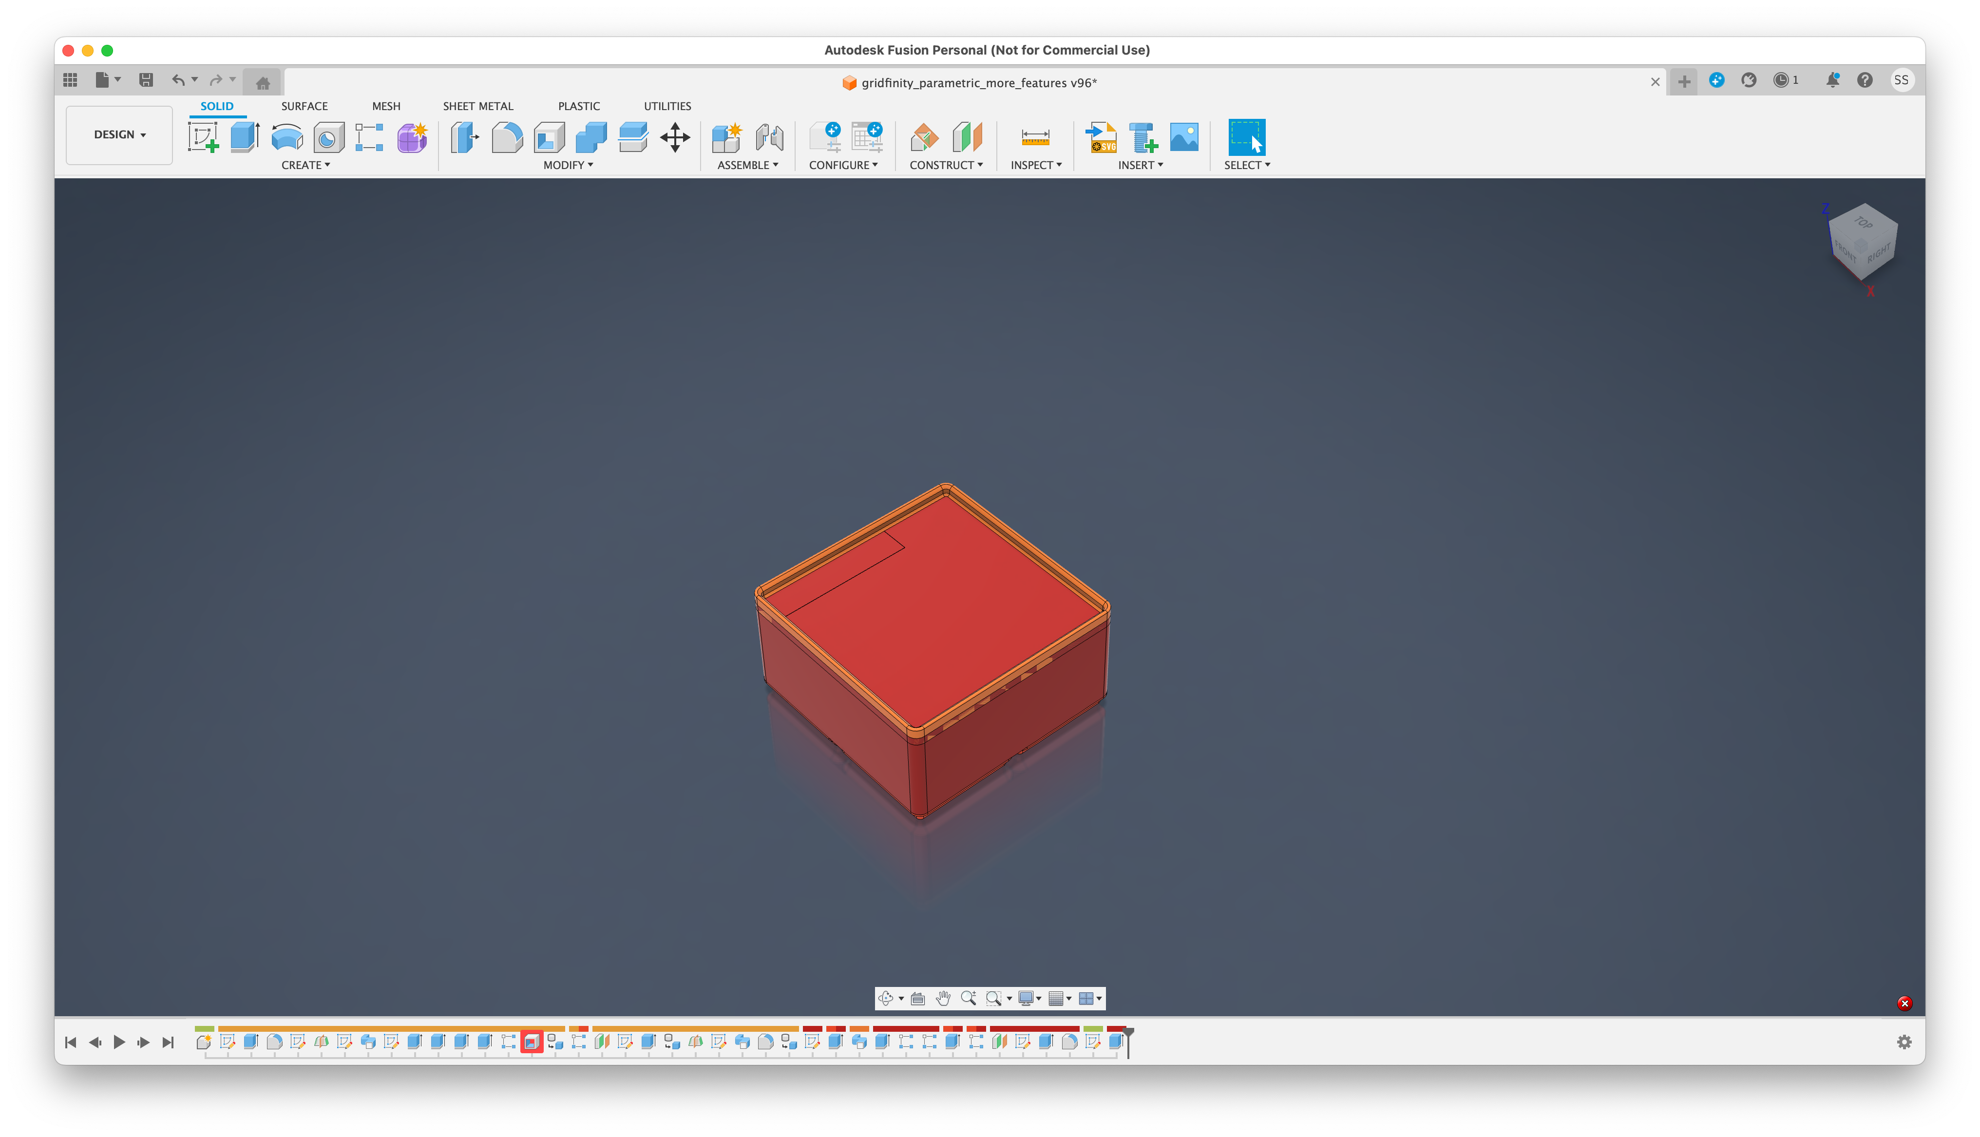Switch to the SURFACE tab
The image size is (1980, 1137).
coord(305,106)
